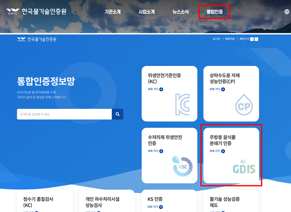Click the KC certification logo

point(182,104)
